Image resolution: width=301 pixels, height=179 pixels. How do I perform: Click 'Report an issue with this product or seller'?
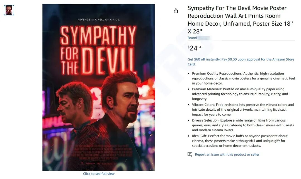pos(227,154)
